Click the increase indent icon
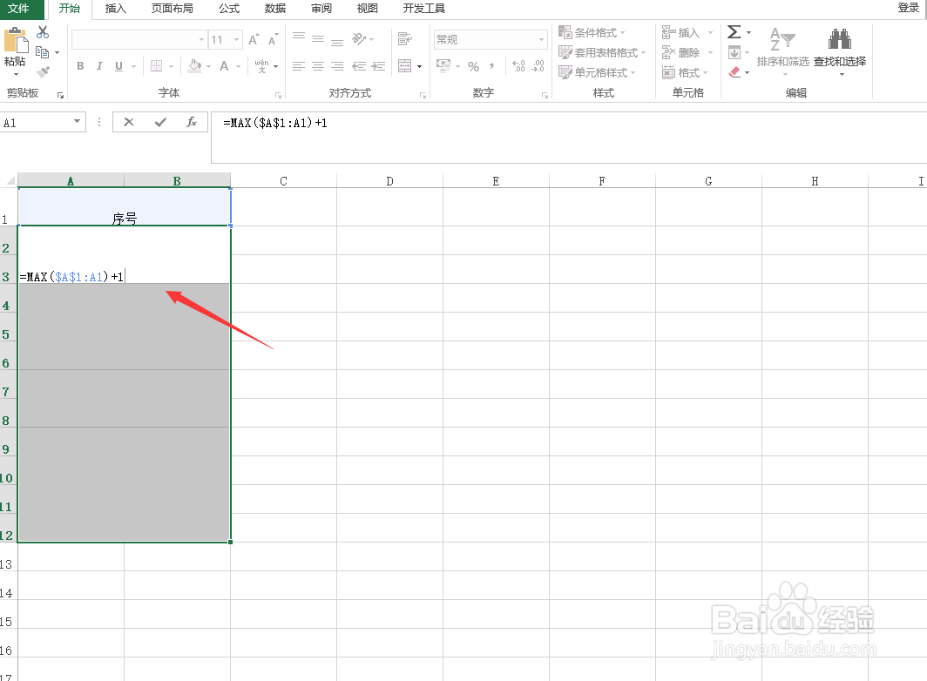The image size is (927, 681). (x=378, y=66)
